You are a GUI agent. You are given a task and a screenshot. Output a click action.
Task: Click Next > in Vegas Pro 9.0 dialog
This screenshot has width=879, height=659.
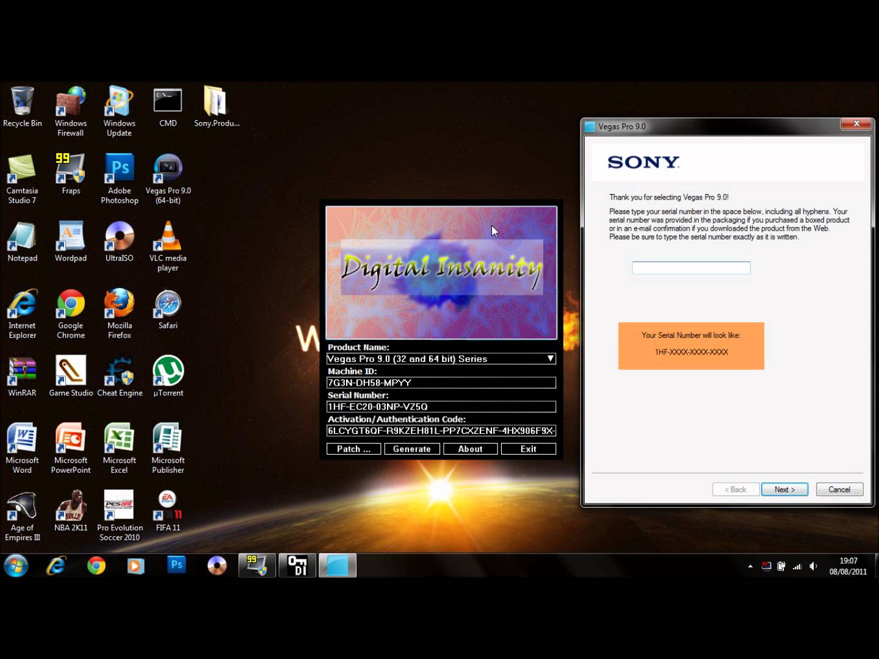click(x=784, y=489)
